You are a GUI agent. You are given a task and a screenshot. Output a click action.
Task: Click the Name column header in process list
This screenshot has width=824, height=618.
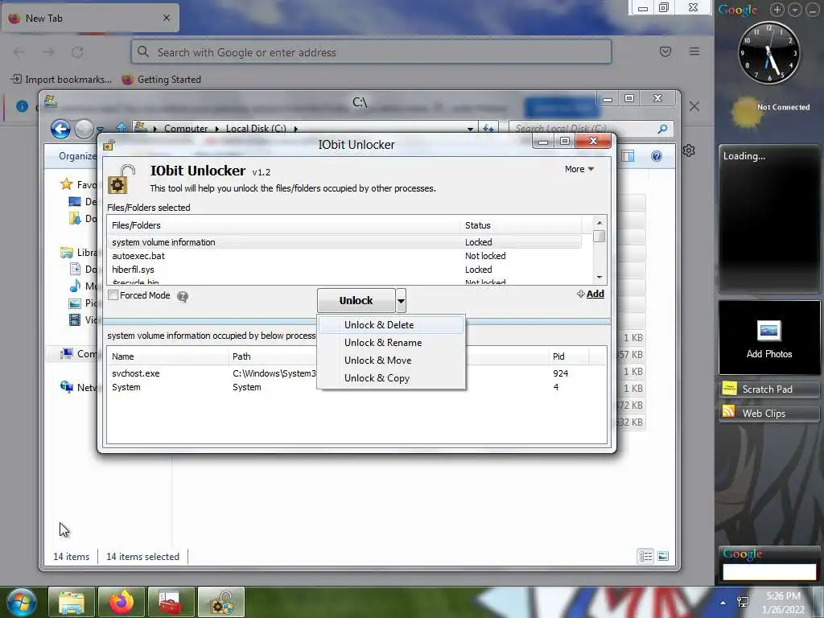[167, 356]
